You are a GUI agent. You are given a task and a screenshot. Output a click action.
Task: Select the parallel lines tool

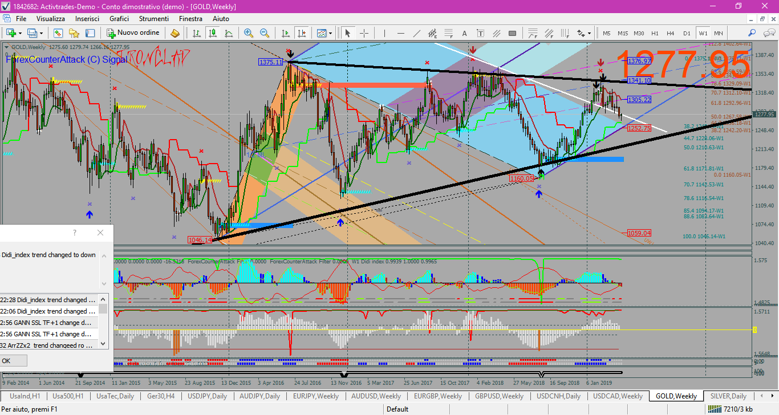point(496,32)
